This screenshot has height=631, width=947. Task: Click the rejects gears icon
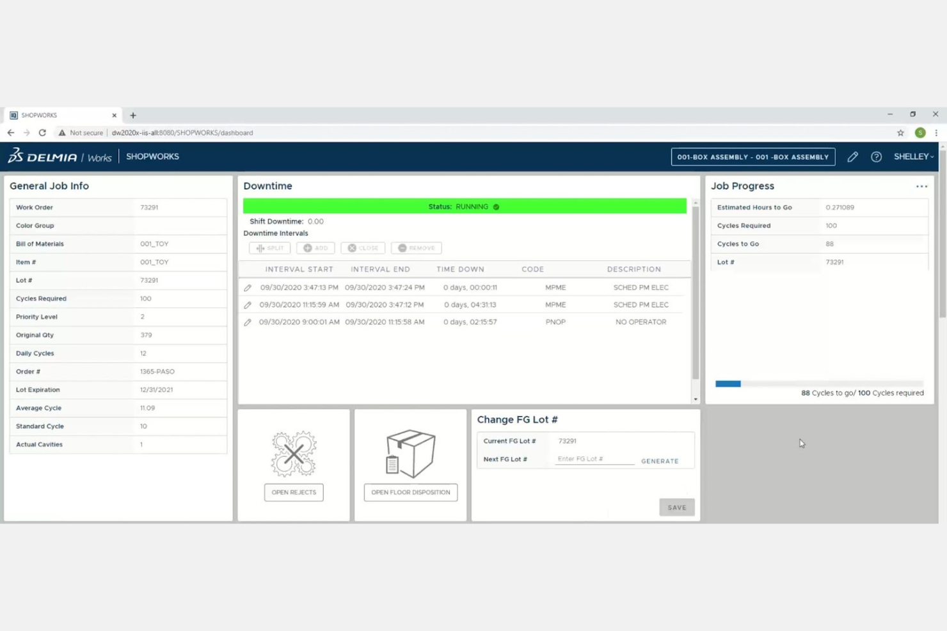(294, 454)
